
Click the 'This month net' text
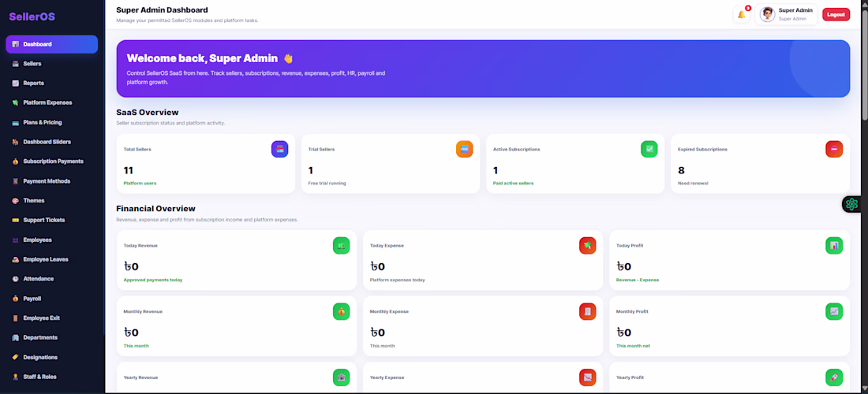pos(634,346)
